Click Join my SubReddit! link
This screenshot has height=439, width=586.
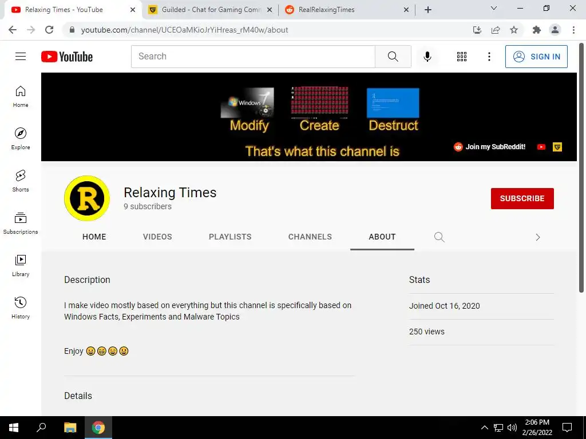[x=489, y=147]
